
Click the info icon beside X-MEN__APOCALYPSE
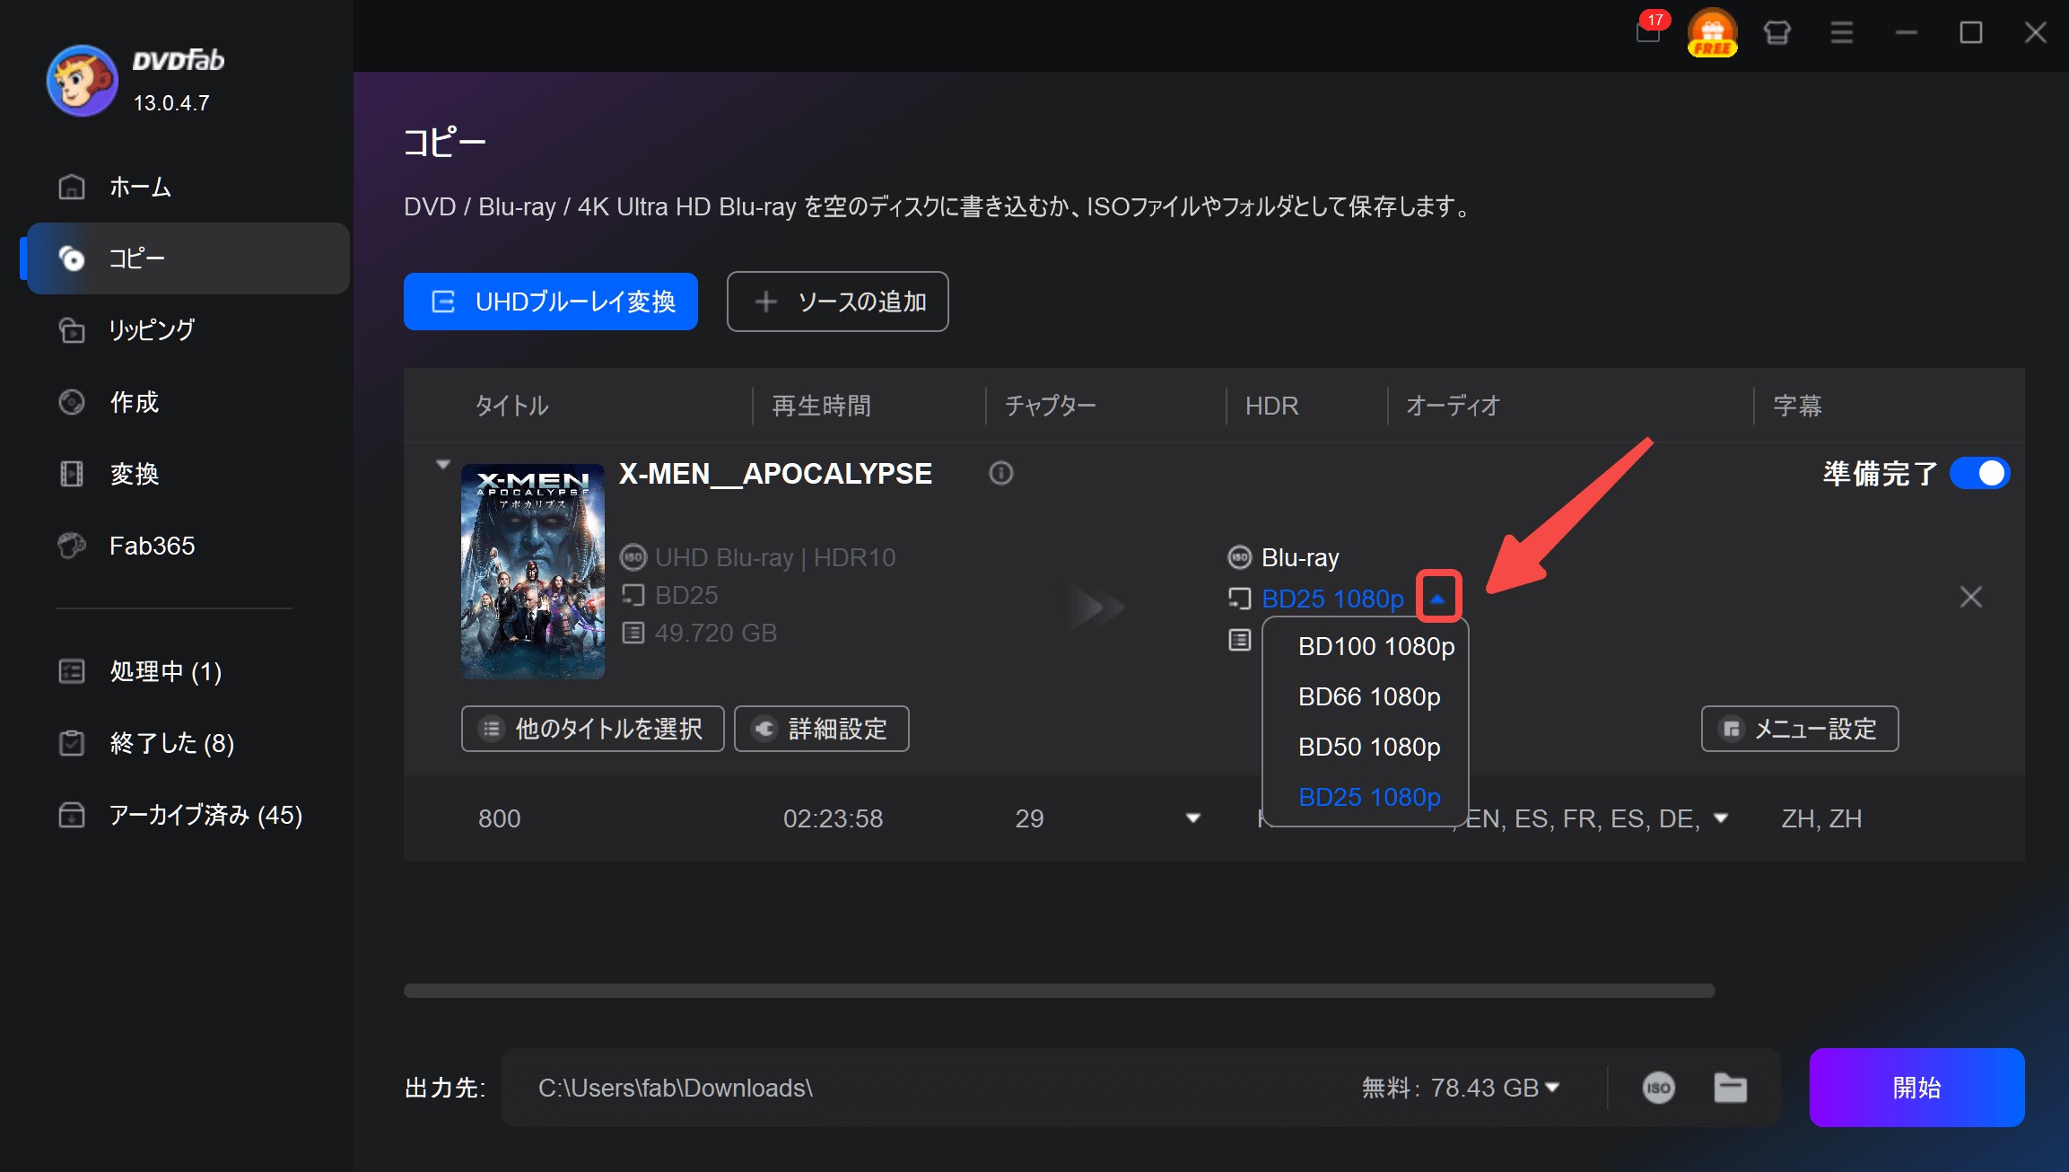(1001, 473)
